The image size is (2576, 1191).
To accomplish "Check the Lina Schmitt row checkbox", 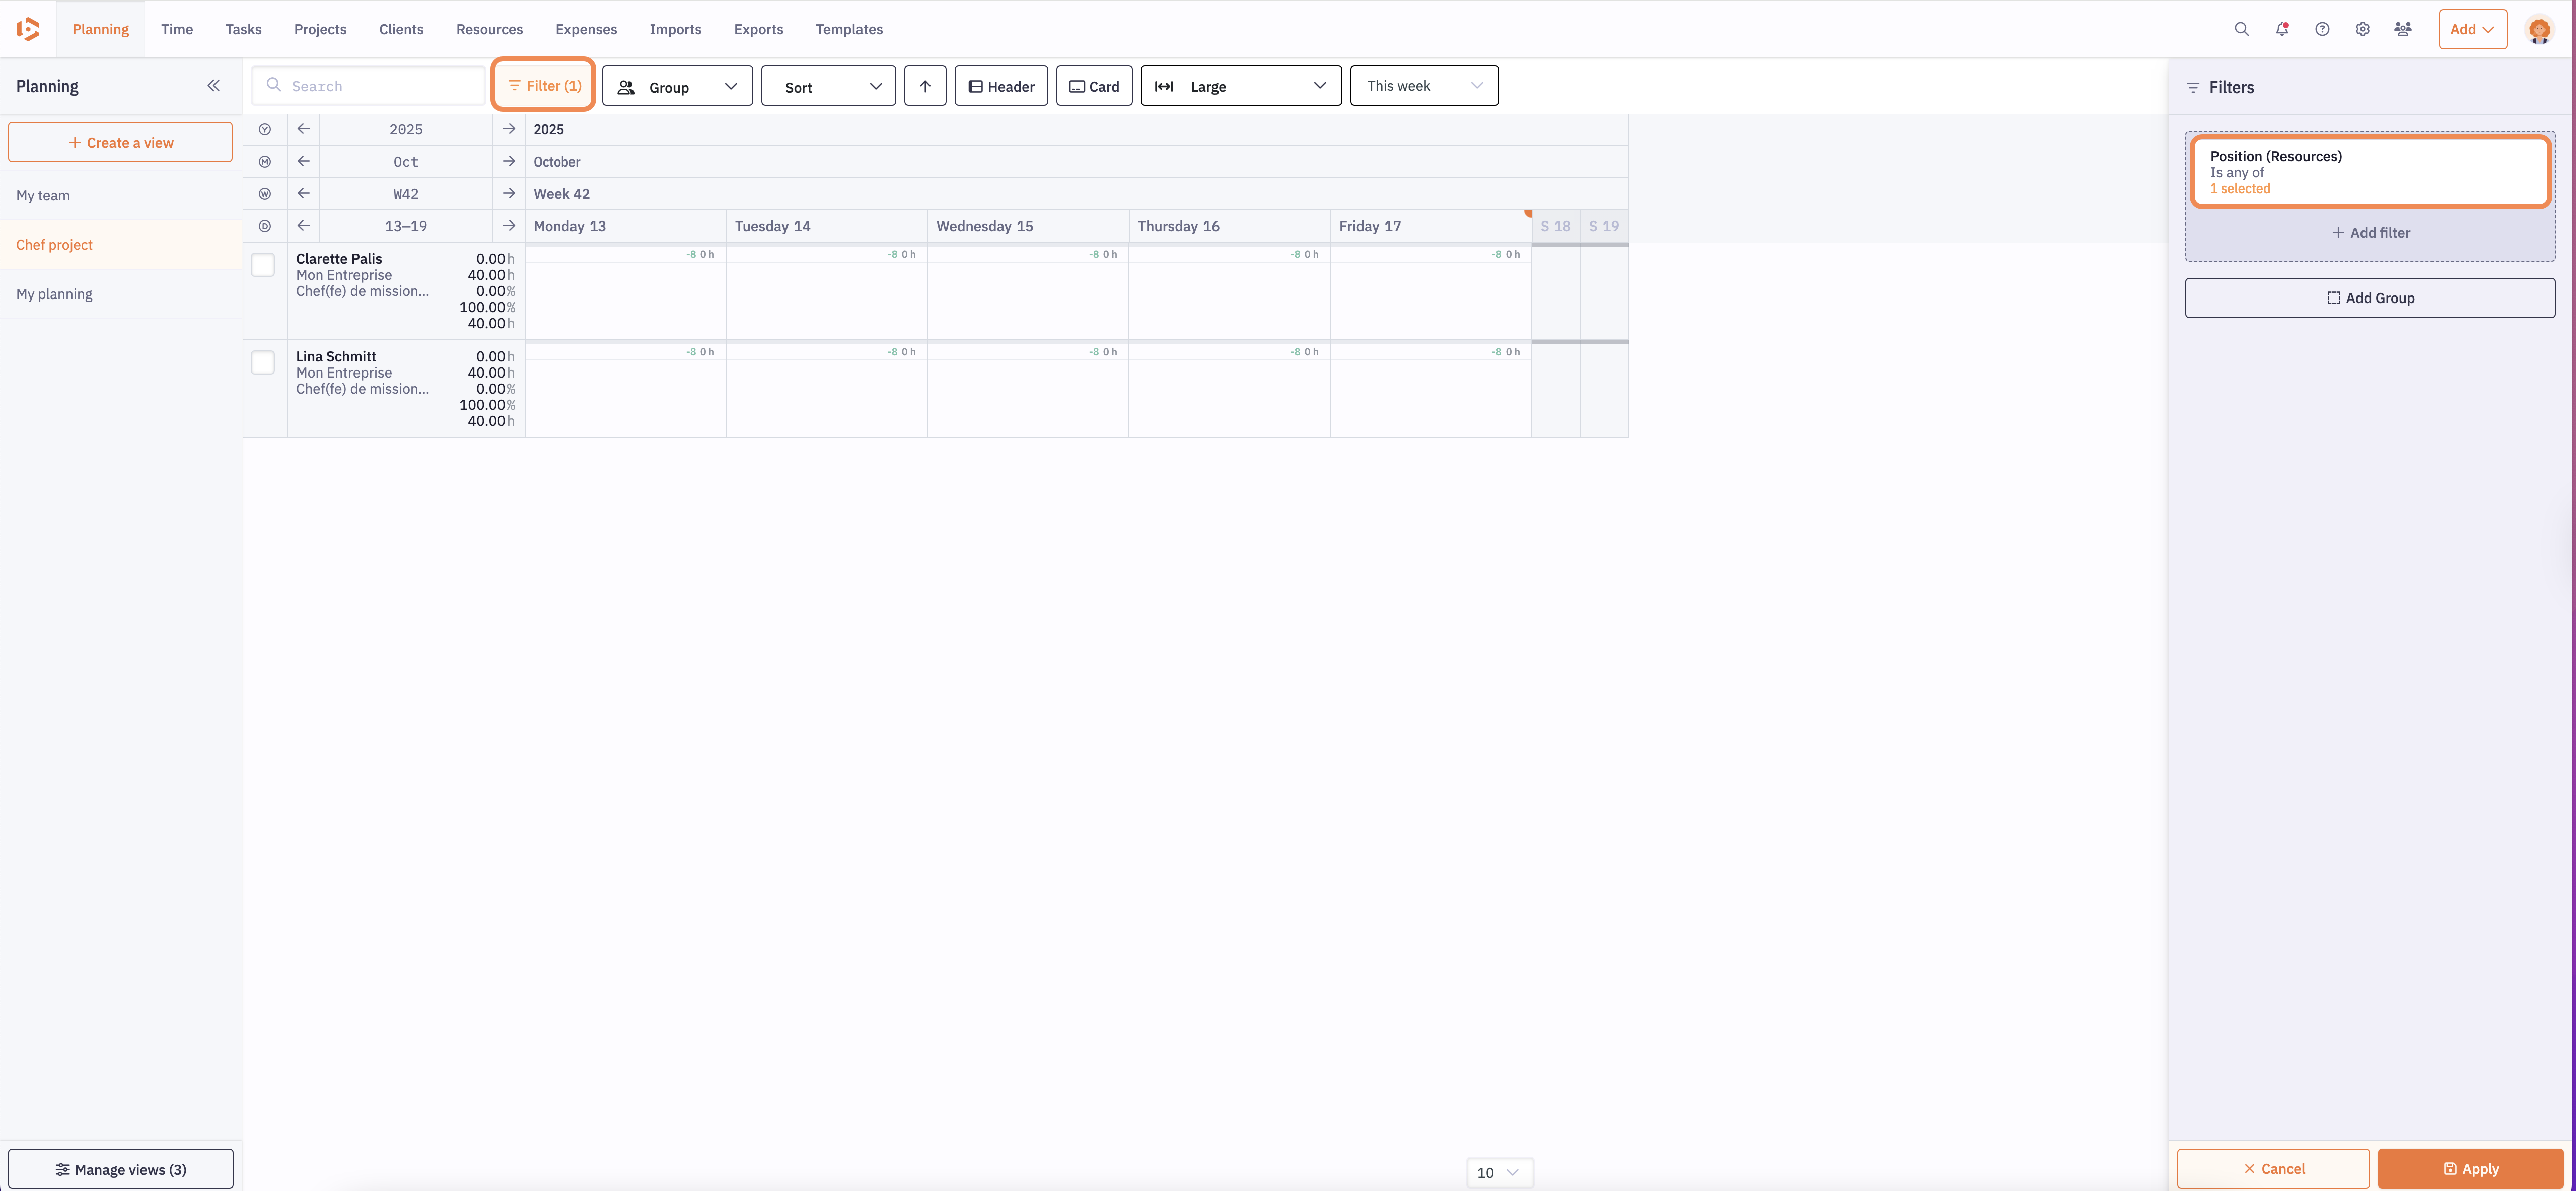I will pyautogui.click(x=263, y=362).
